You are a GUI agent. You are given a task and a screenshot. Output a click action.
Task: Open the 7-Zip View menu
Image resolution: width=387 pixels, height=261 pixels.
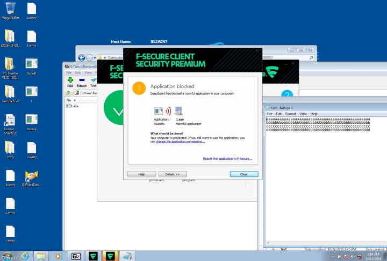tap(88, 72)
